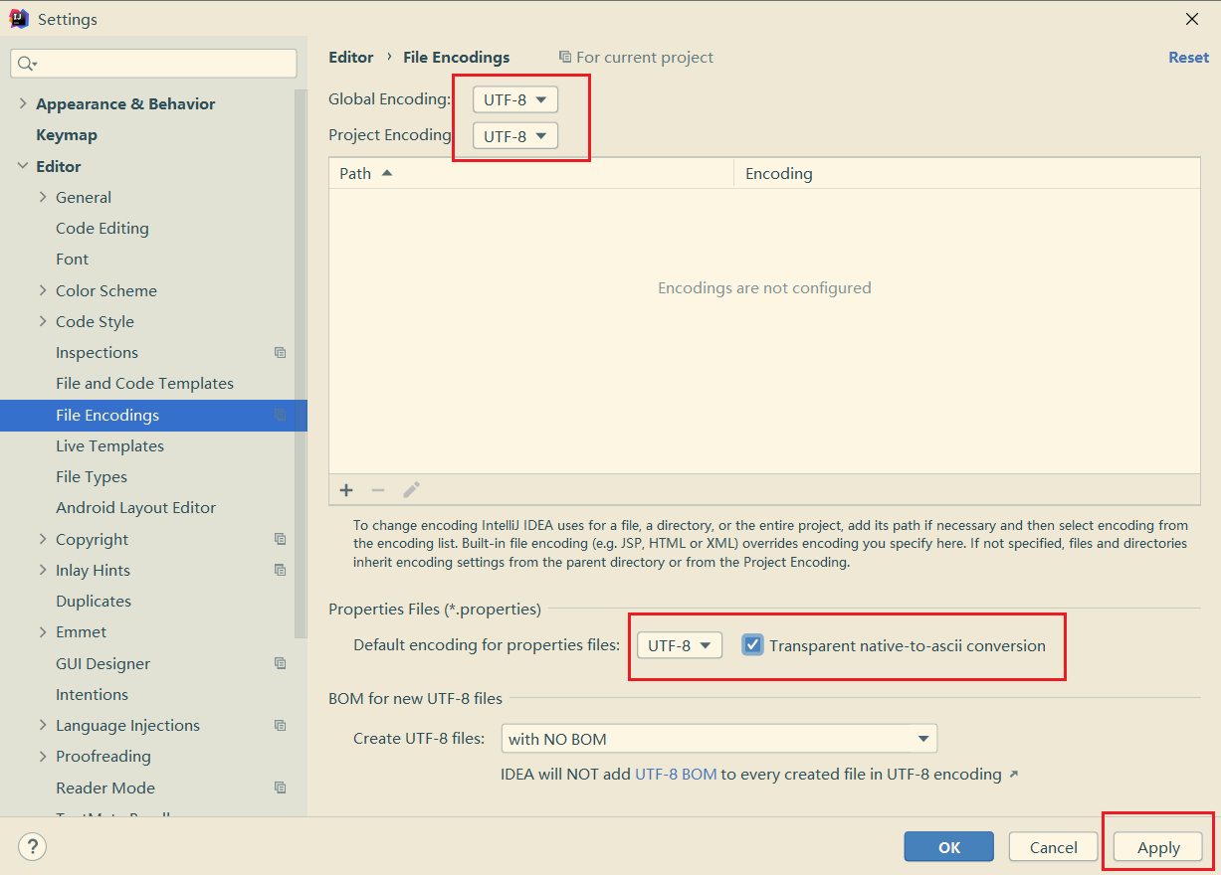This screenshot has width=1221, height=875.
Task: Click the IntelliJ IDEA logo in title bar
Action: point(19,19)
